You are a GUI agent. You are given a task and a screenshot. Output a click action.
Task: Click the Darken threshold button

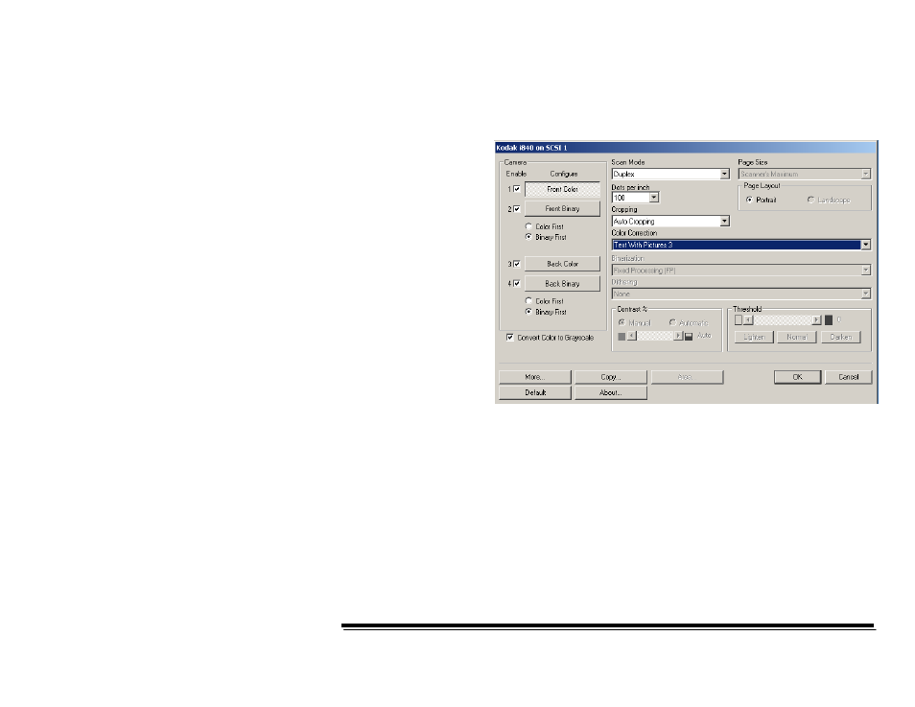tap(841, 337)
